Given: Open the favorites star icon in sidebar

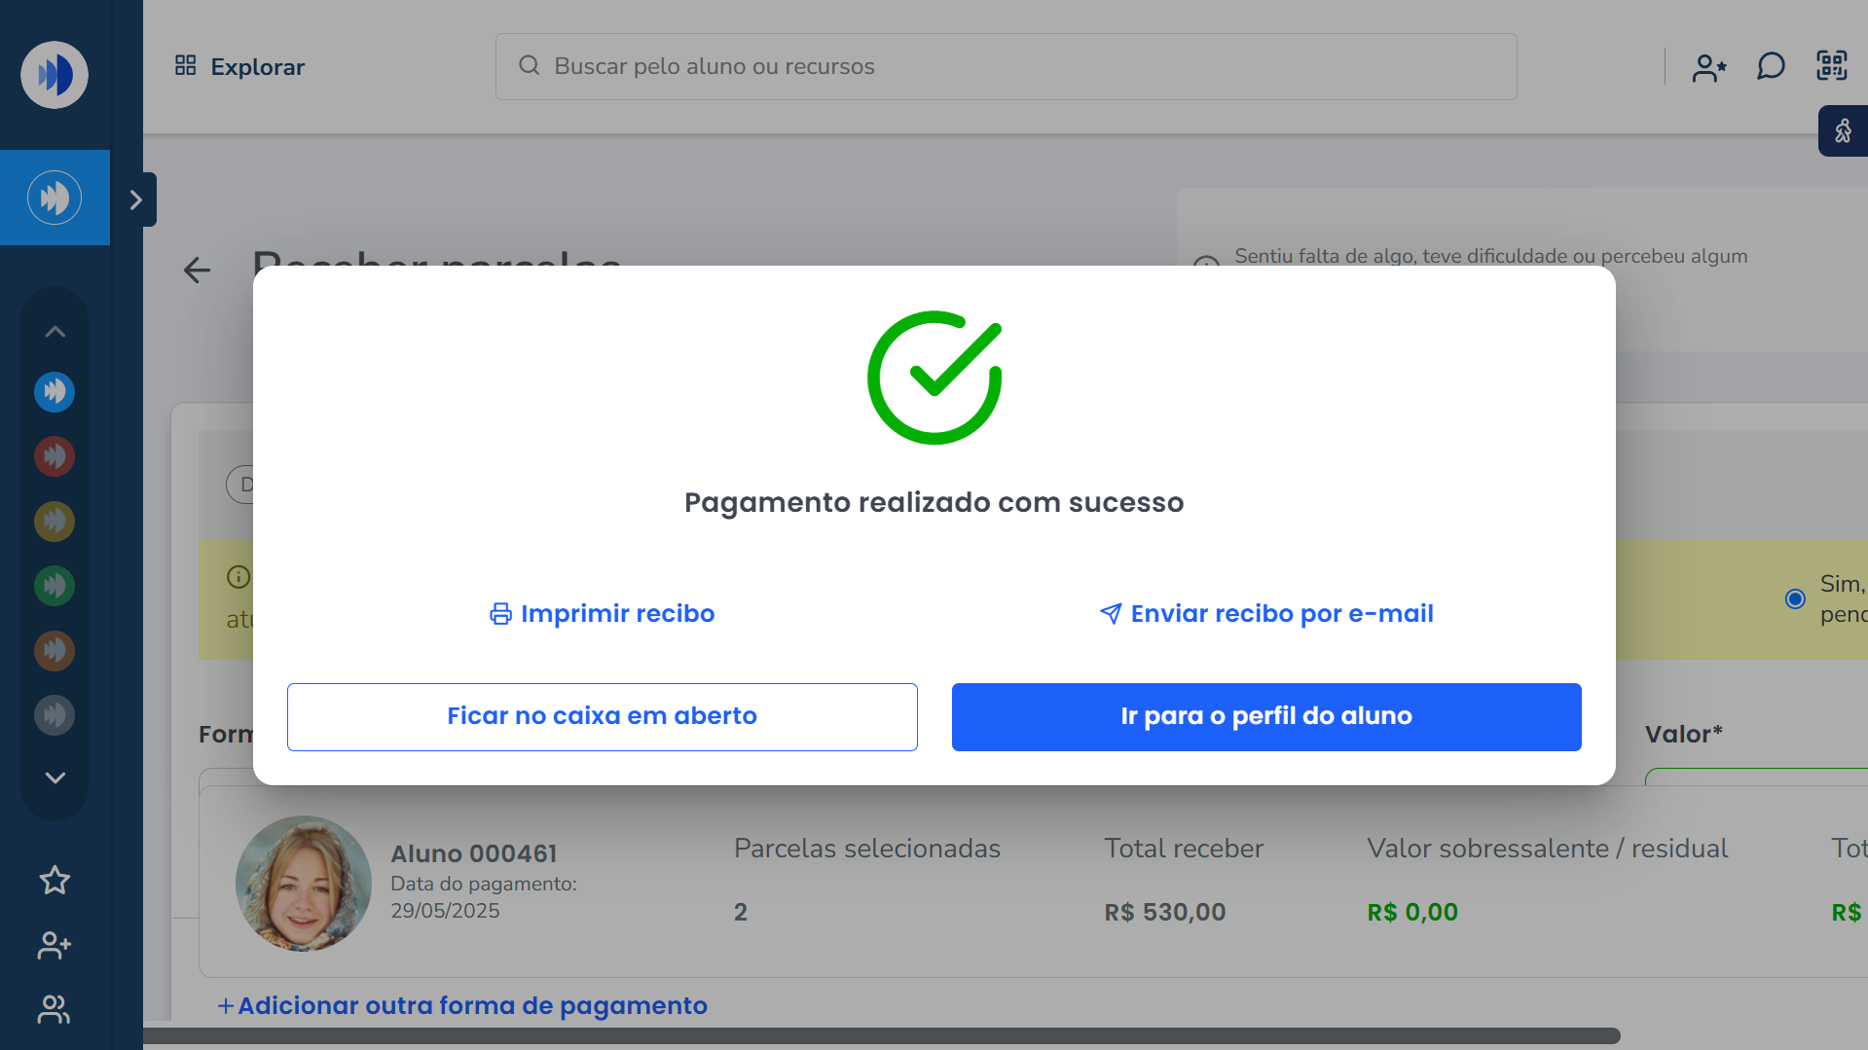Looking at the screenshot, I should [x=55, y=881].
